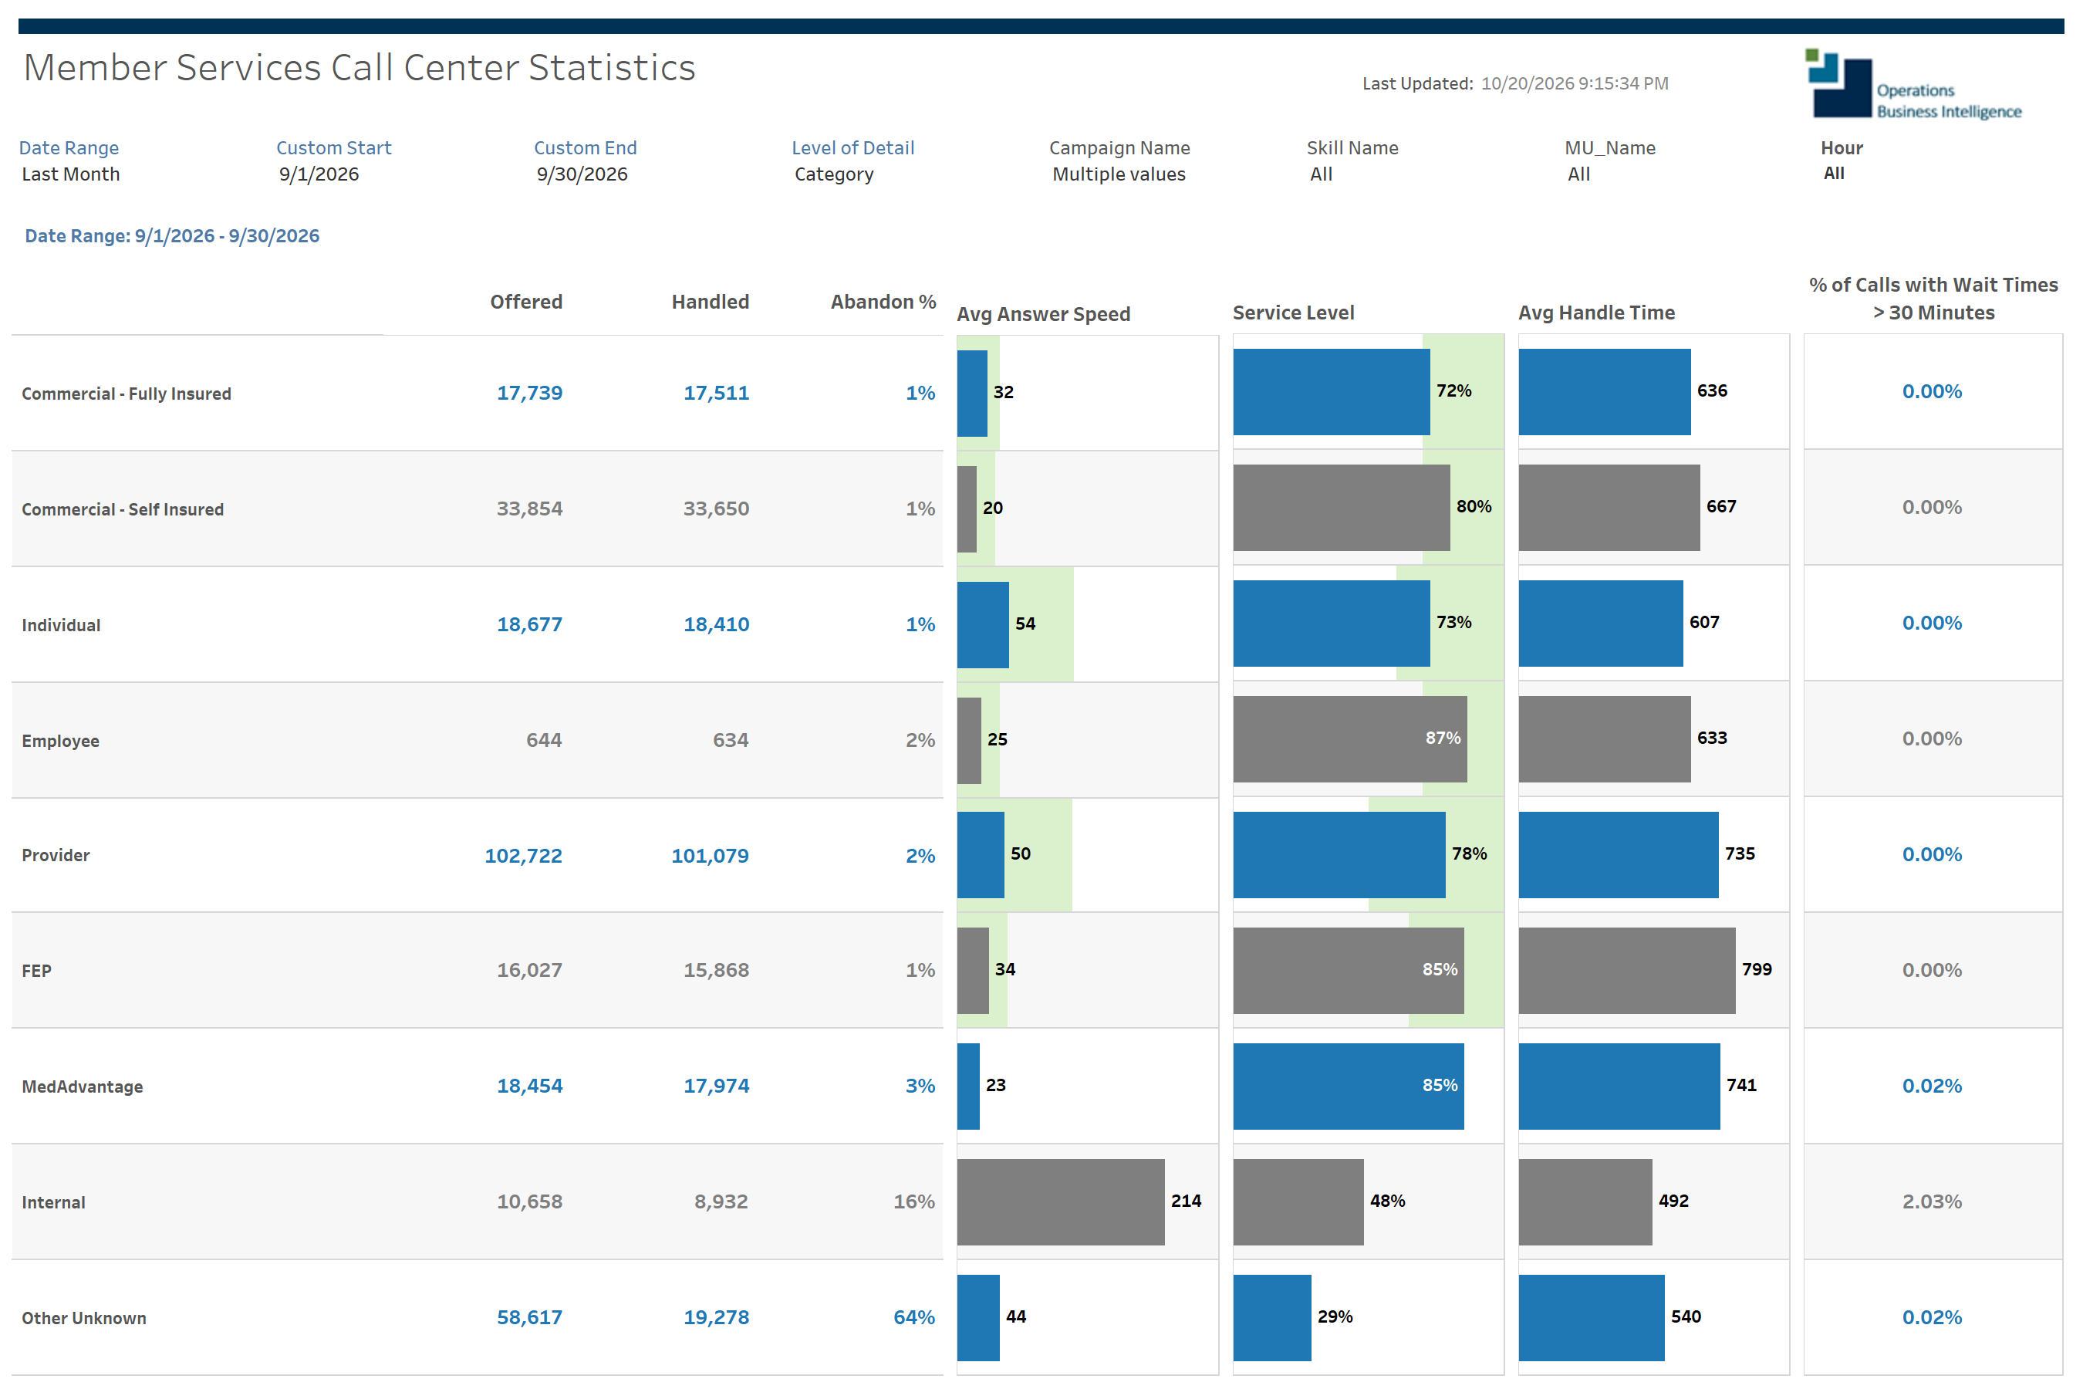Click Provider offered value 102,722
Image resolution: width=2083 pixels, height=1389 pixels.
[x=523, y=856]
